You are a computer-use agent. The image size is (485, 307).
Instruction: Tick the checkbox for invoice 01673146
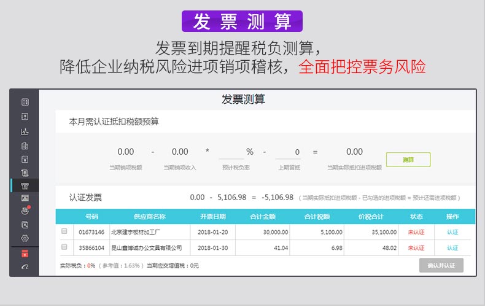(64, 231)
